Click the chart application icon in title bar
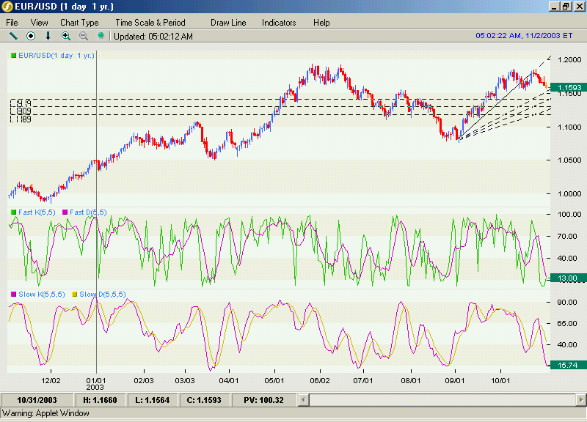Screen dimensions: 587x422 pos(7,7)
